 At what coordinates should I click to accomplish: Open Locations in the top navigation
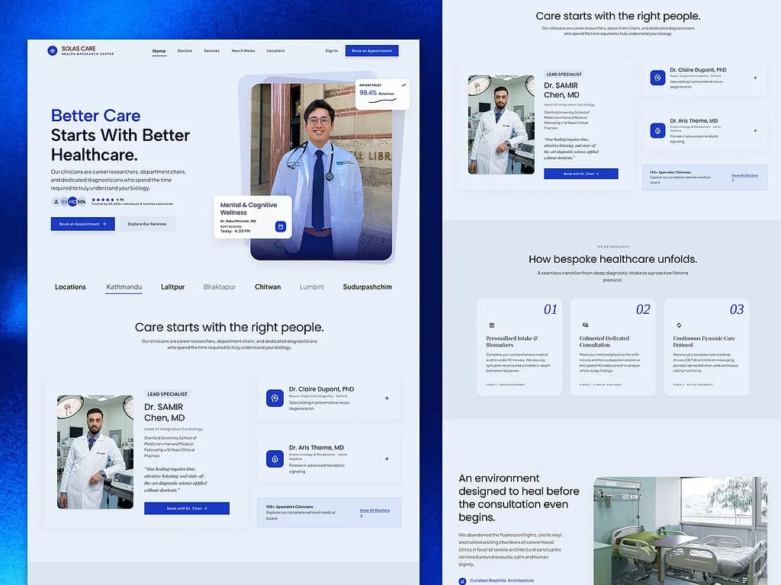tap(275, 51)
